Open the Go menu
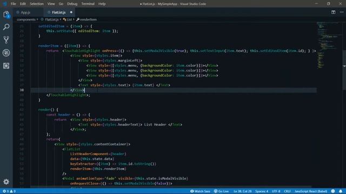The height and width of the screenshot is (194, 346). (61, 4)
